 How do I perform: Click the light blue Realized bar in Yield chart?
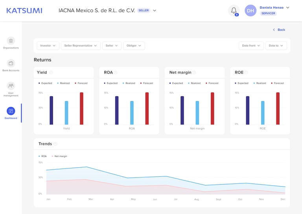[x=66, y=113]
